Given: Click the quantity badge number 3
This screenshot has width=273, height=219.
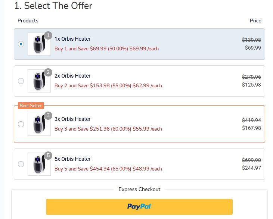Looking at the screenshot, I should point(48,116).
